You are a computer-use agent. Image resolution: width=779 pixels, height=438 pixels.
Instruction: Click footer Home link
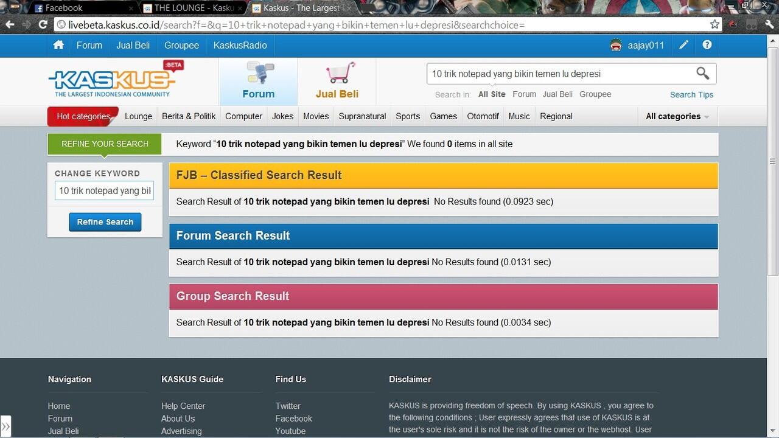click(x=59, y=406)
